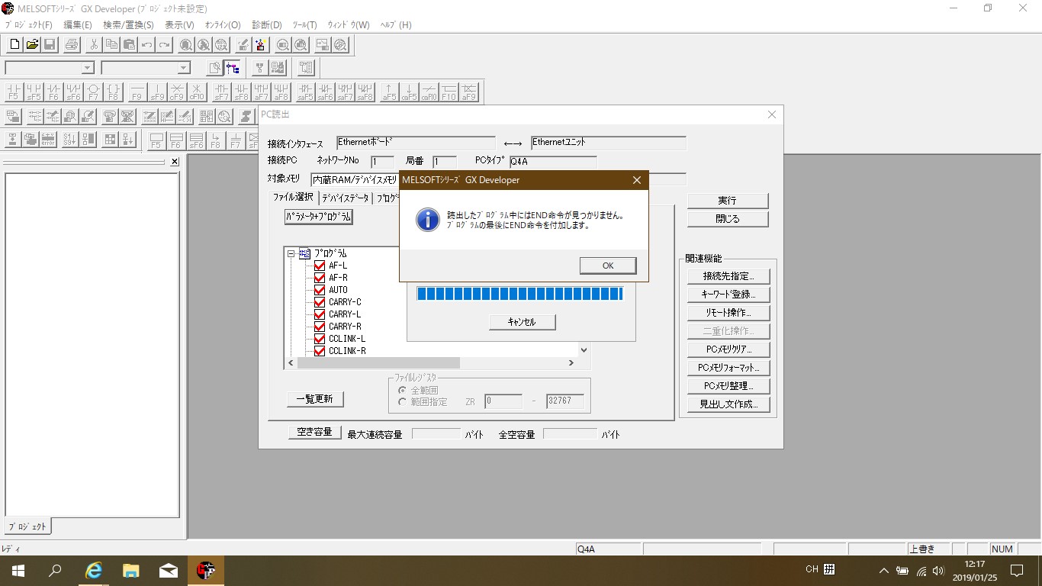Switch to the デバイスデータ tab
The height and width of the screenshot is (586, 1042).
click(345, 198)
